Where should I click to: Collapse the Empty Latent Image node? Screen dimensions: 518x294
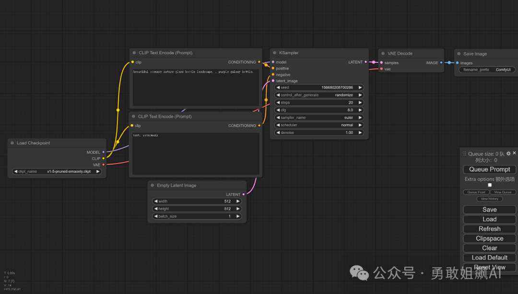coord(153,186)
